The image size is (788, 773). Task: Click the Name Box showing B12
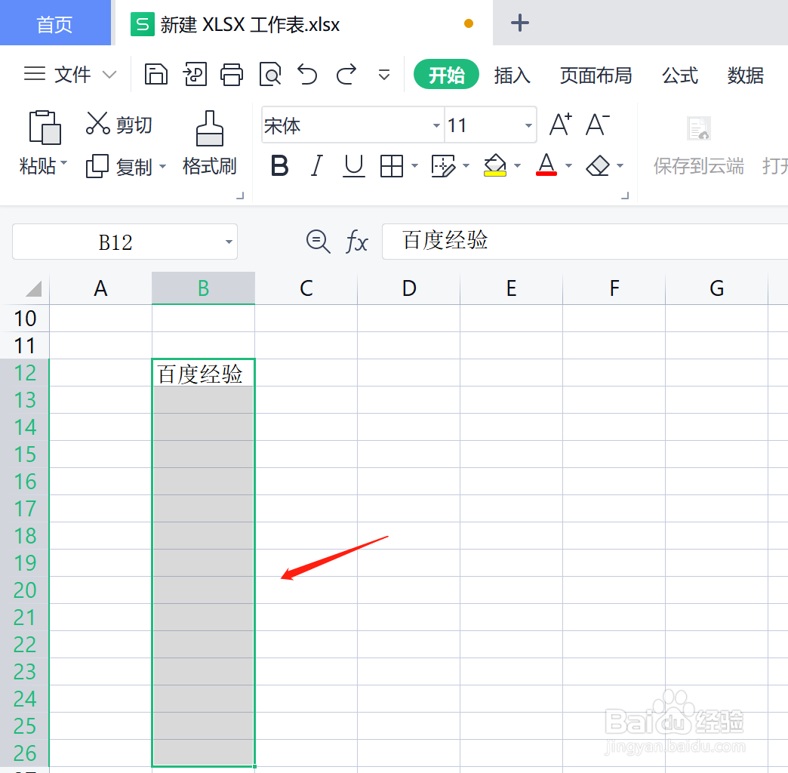(115, 242)
